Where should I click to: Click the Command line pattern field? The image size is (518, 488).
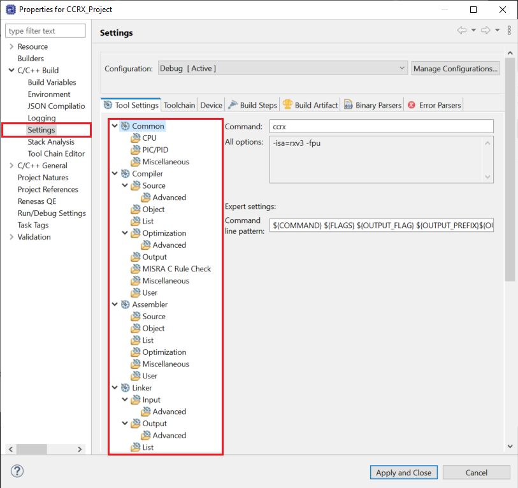tap(381, 226)
